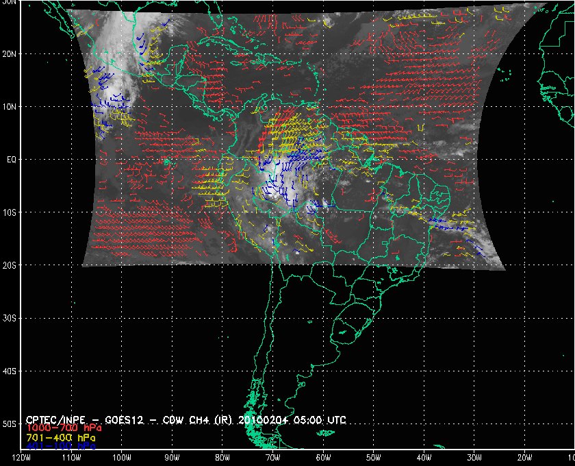Click the red 1000-700 hPa legend entry
Viewport: 575px width, 466px height.
tap(64, 428)
